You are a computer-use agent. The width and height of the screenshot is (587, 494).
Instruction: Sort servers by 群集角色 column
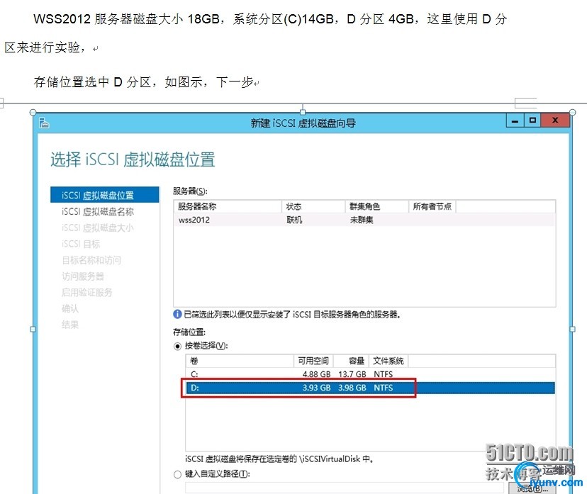(x=377, y=206)
